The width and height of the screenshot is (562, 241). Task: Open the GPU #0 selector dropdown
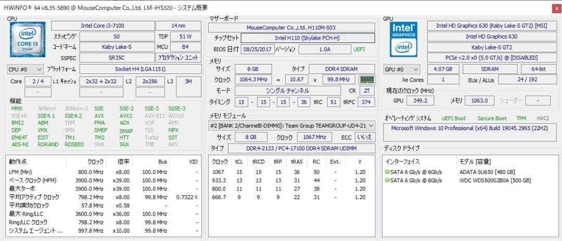click(x=402, y=69)
